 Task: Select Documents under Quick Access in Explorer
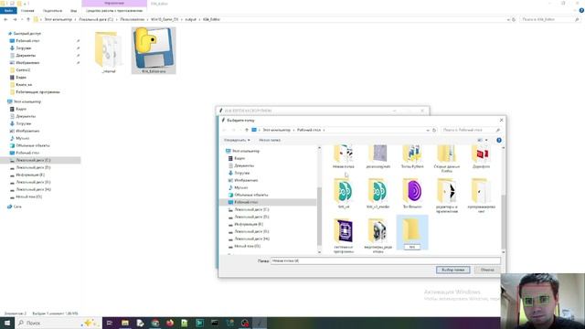click(x=26, y=55)
